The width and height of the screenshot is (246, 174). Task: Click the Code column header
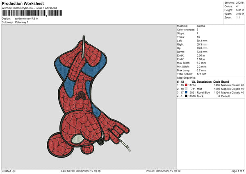216,82
